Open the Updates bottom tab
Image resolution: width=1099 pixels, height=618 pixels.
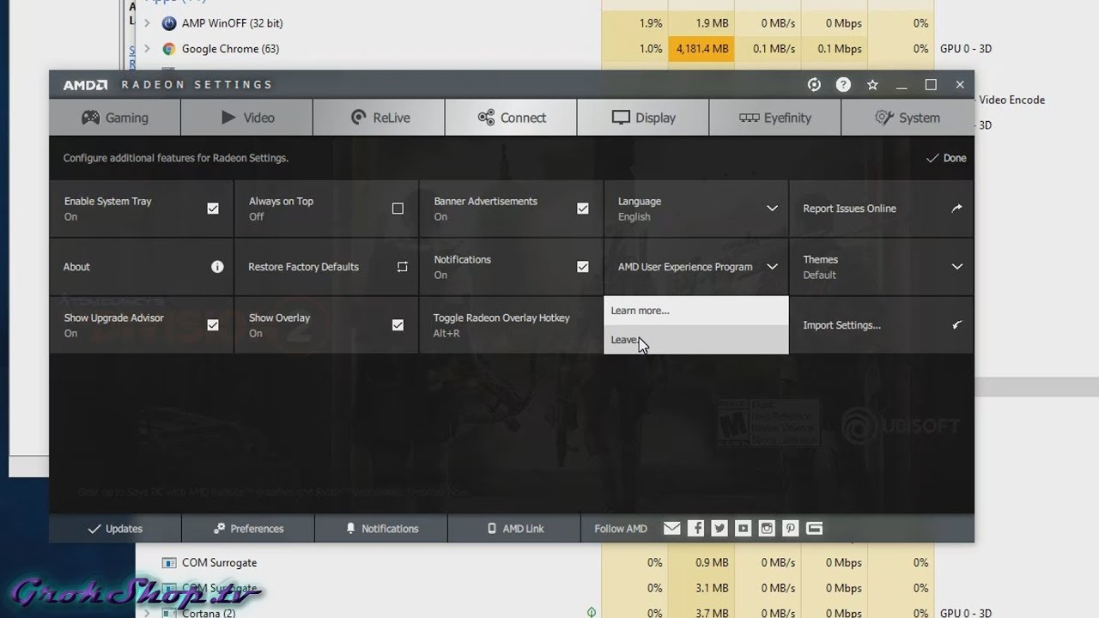[x=115, y=529]
